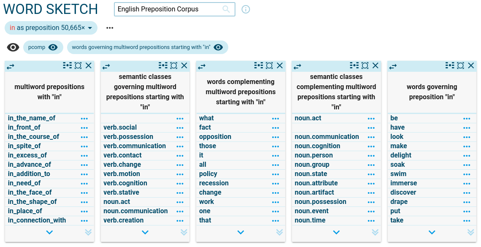
Task: Click the double chevron below the last column
Action: tap(471, 232)
